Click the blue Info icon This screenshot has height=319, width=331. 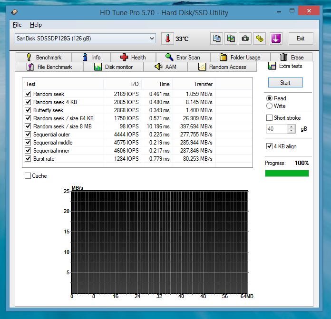(85, 57)
